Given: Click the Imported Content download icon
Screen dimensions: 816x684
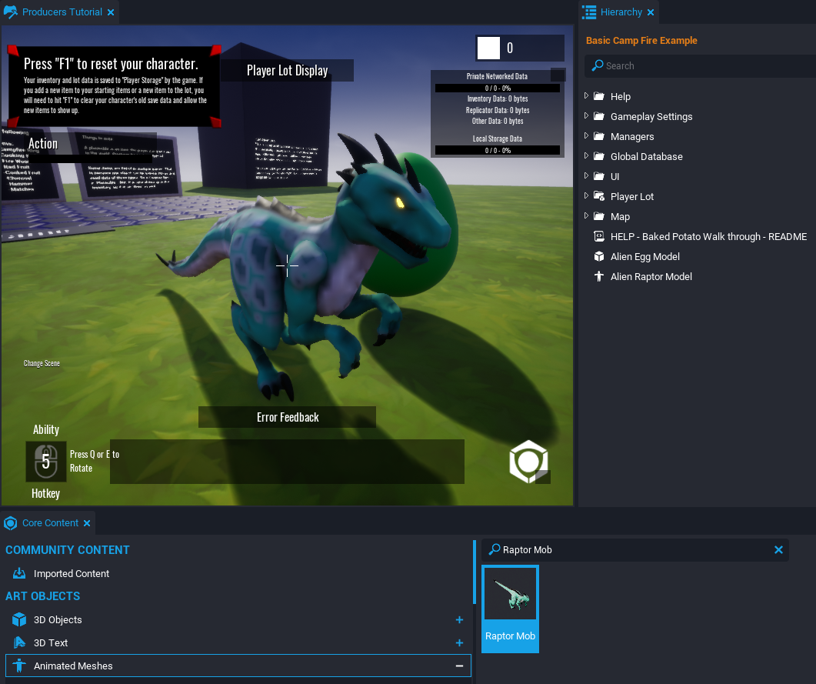Looking at the screenshot, I should pyautogui.click(x=18, y=573).
